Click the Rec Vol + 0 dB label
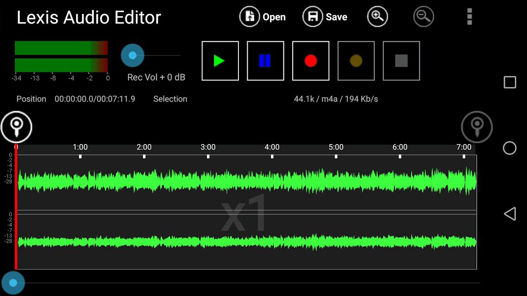 click(x=156, y=77)
